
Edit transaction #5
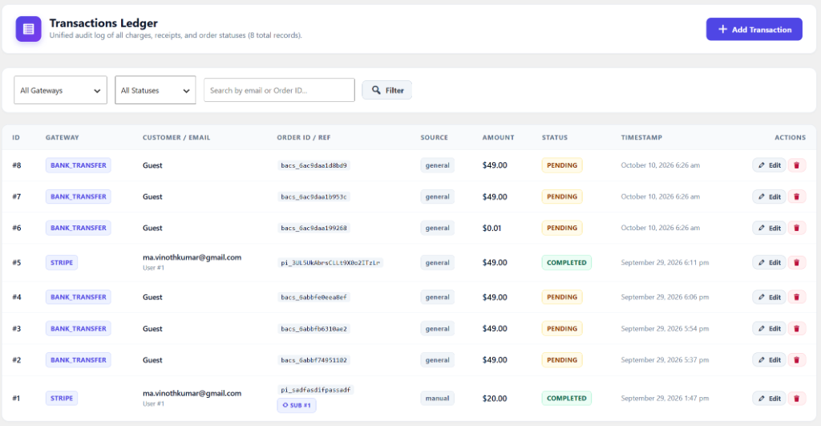tap(769, 262)
